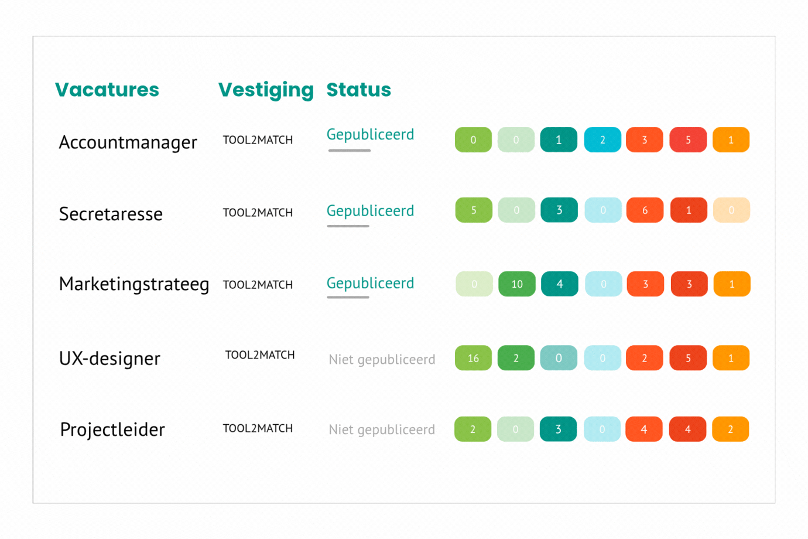Click TOOL2MATCH location in the Accountmanager row
Screen dimensions: 808x539
pyautogui.click(x=258, y=140)
